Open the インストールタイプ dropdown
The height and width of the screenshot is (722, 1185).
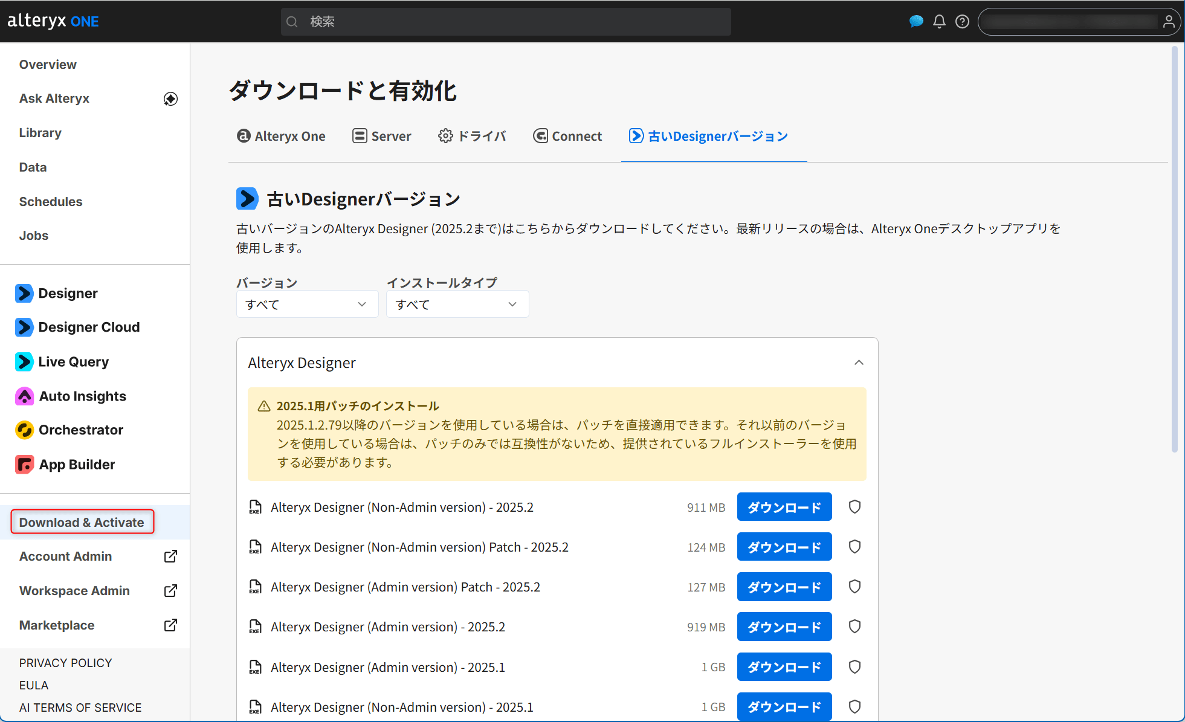pyautogui.click(x=457, y=305)
